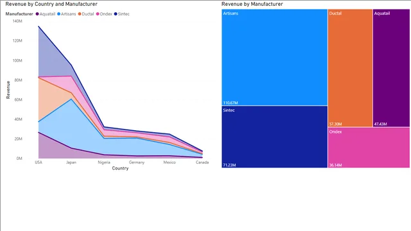The width and height of the screenshot is (411, 231).
Task: Click the Mexico label on country axis
Action: pos(170,162)
